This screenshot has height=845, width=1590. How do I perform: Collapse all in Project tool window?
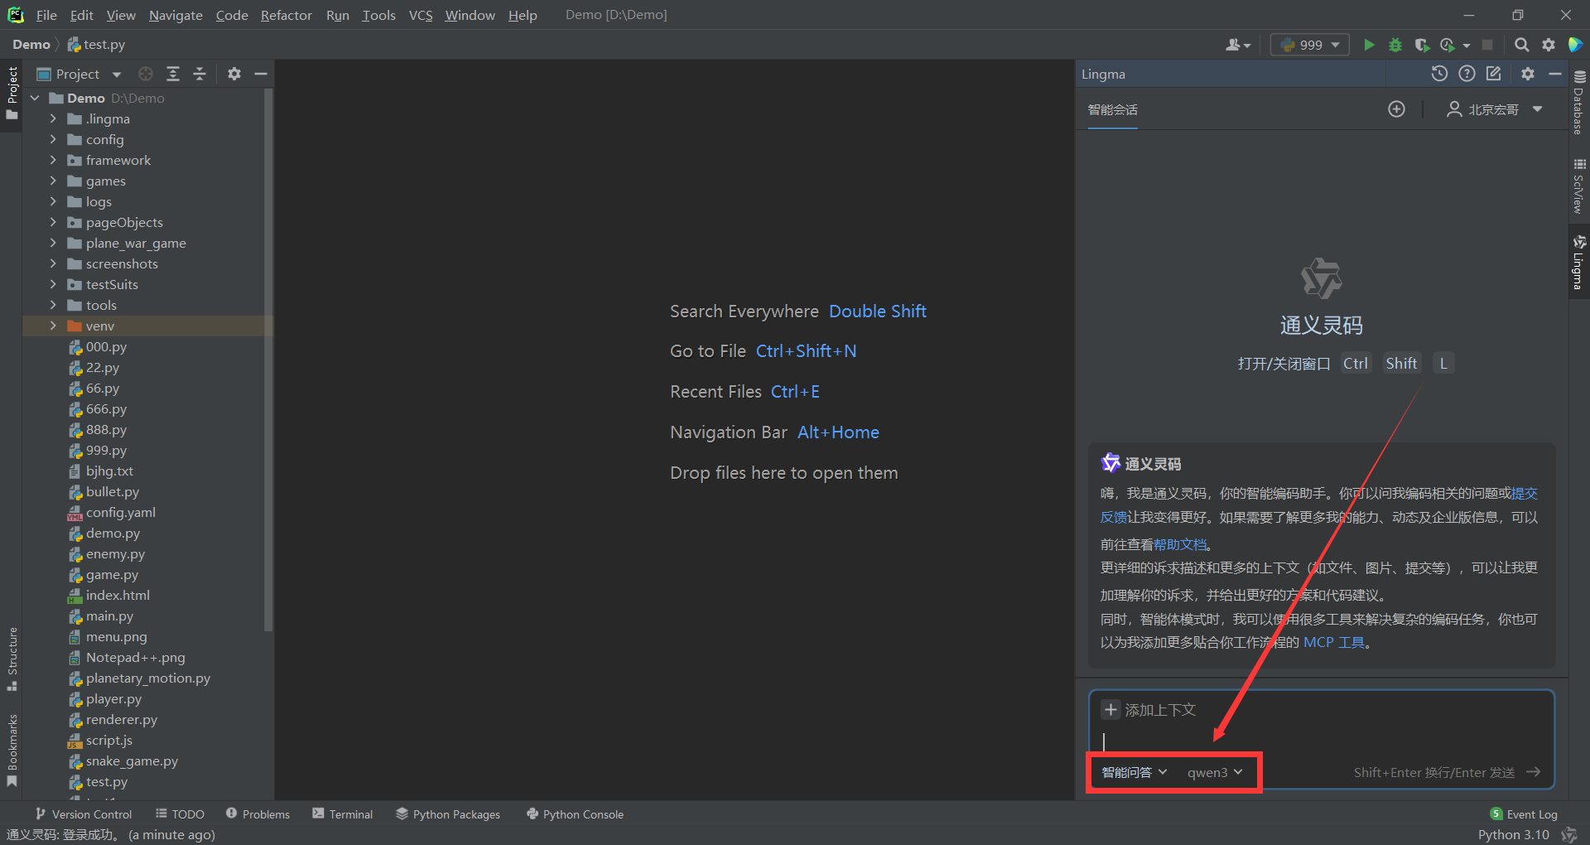[x=200, y=74]
